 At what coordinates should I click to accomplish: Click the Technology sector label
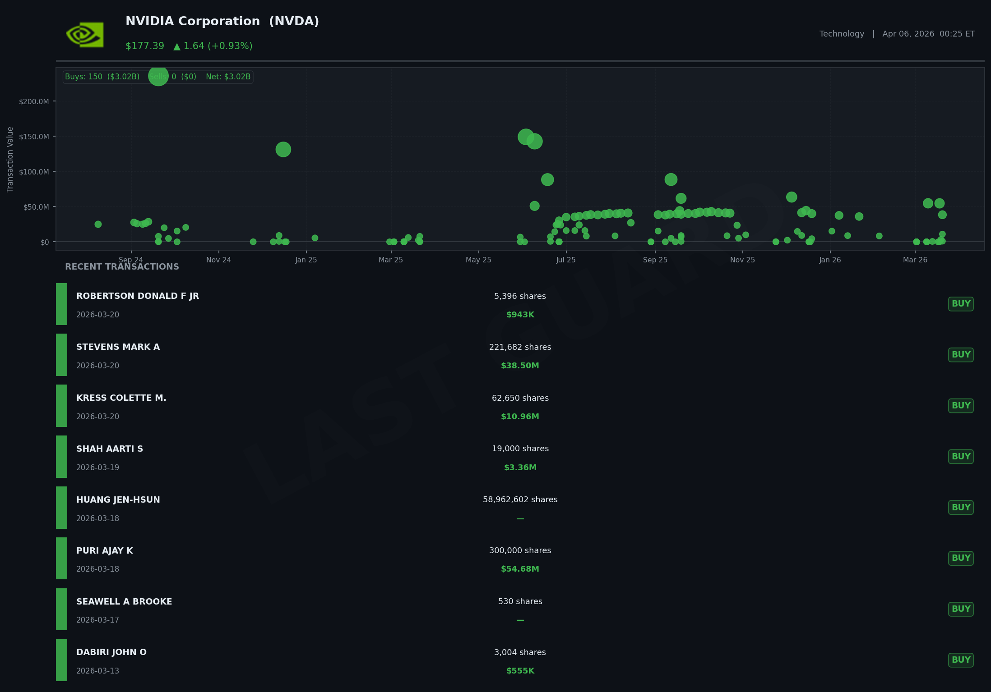[x=842, y=34]
